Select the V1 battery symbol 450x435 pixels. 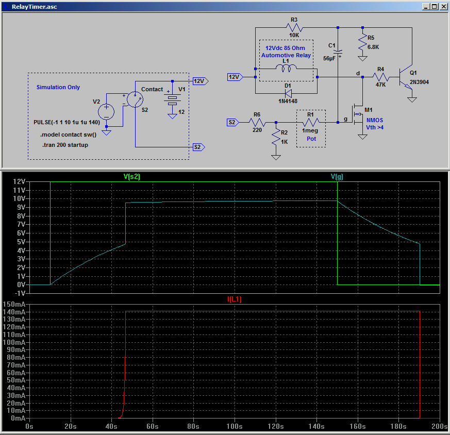point(172,99)
